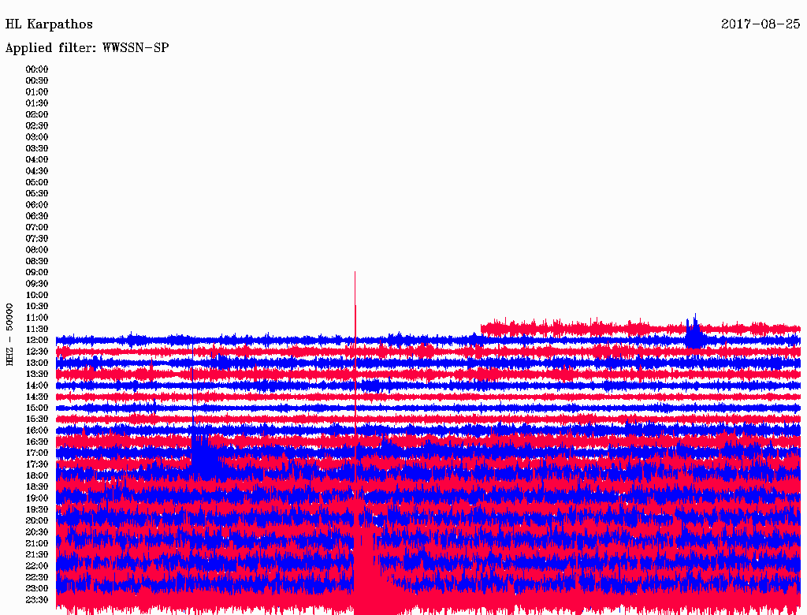Screen dimensions: 807x615
Task: Select the 14:00 time label
Action: click(x=37, y=385)
